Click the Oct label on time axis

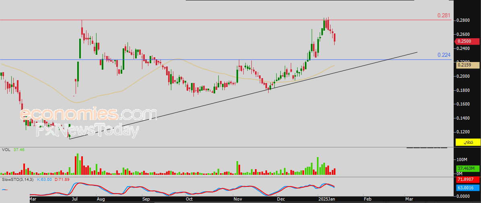(189, 199)
